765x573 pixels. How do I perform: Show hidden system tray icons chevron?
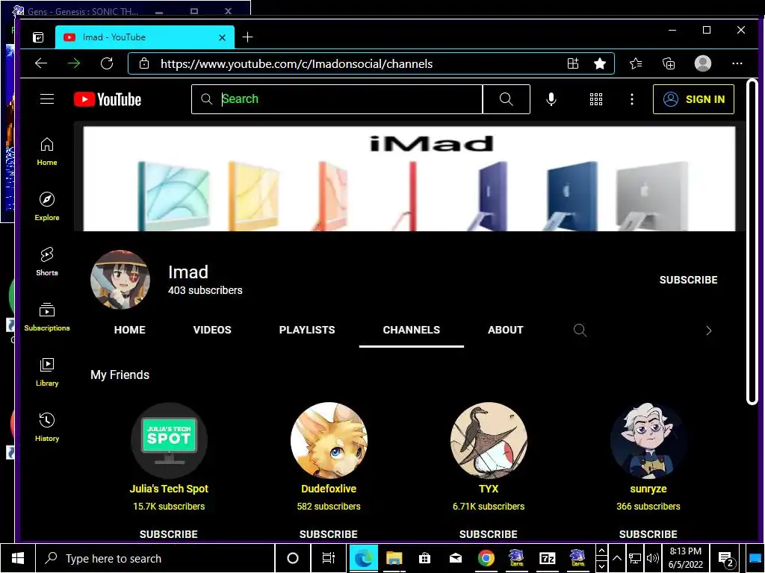(x=616, y=558)
